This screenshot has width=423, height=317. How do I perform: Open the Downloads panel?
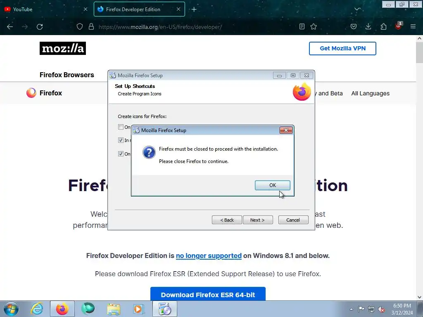[368, 26]
